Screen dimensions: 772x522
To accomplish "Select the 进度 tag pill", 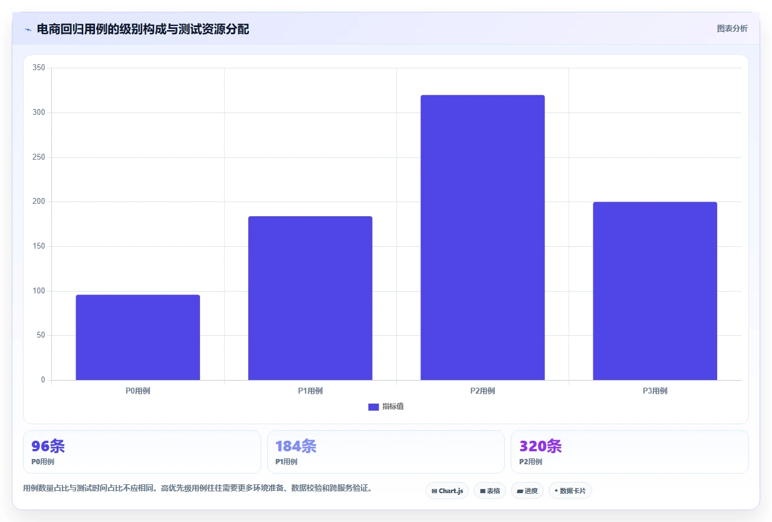I will tap(527, 491).
